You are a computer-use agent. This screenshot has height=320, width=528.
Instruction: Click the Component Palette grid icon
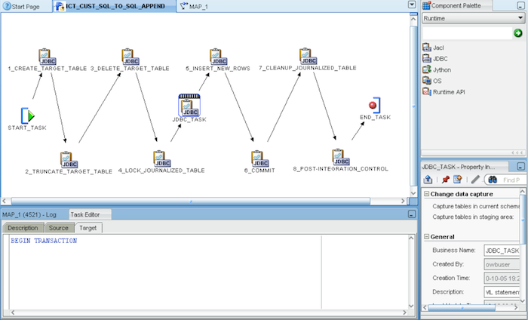[426, 5]
